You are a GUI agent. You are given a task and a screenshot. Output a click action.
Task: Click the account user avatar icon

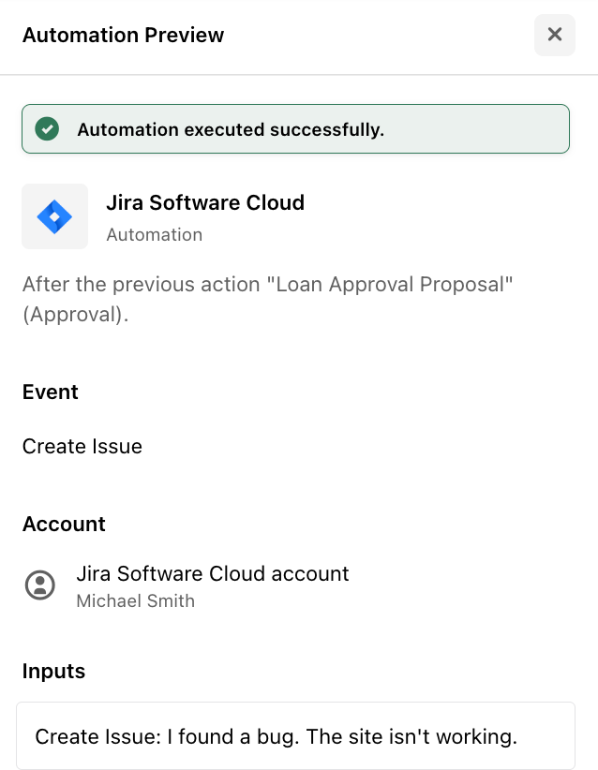coord(39,585)
